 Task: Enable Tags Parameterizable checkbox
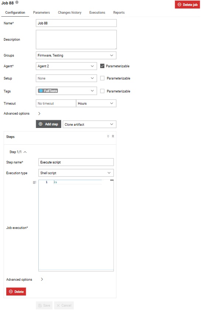tap(102, 91)
